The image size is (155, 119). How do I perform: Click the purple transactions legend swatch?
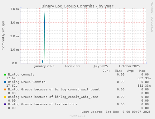pos(5,104)
